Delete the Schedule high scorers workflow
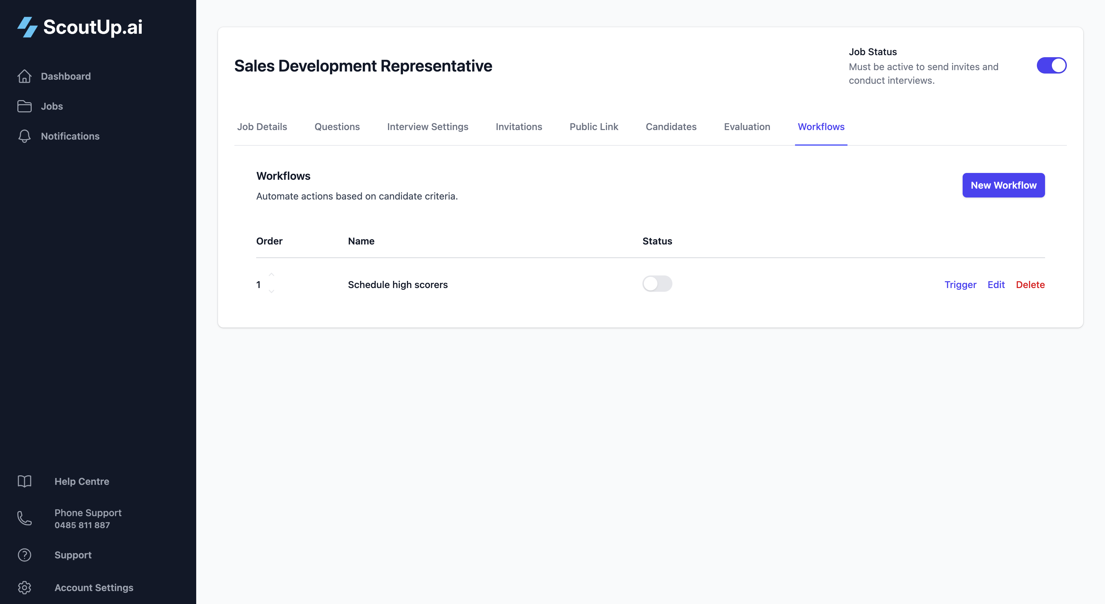This screenshot has width=1105, height=604. 1031,285
